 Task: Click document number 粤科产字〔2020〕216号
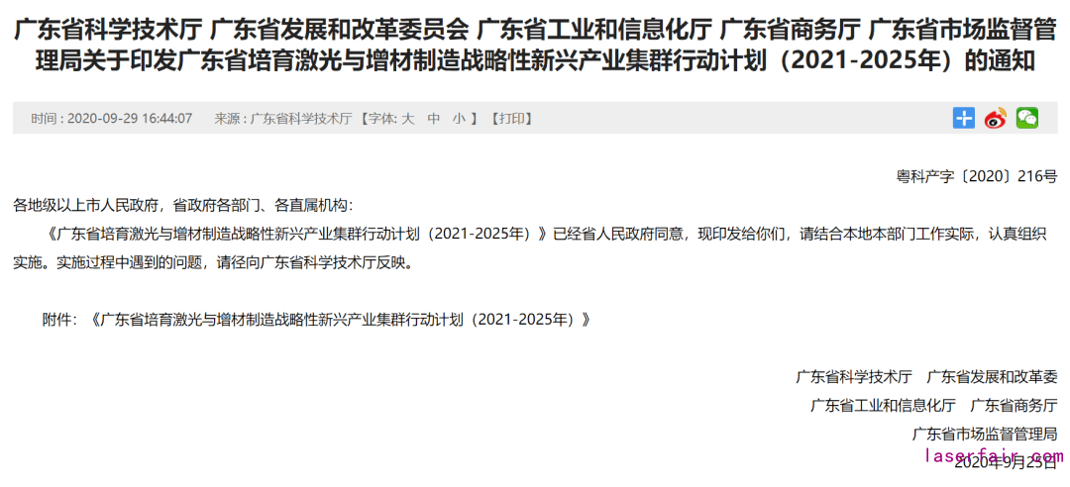point(977,176)
